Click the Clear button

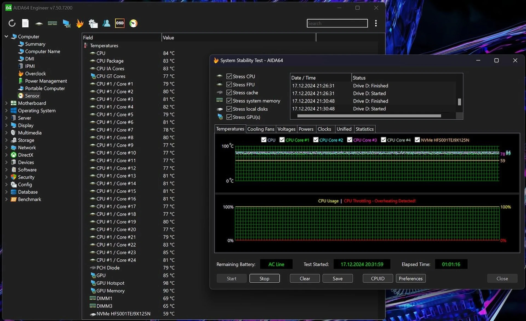pos(305,279)
